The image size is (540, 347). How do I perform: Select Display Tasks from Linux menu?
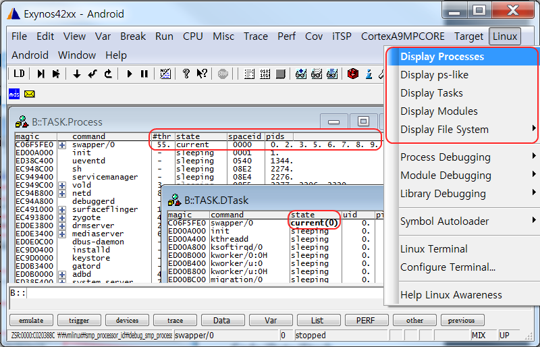(431, 93)
